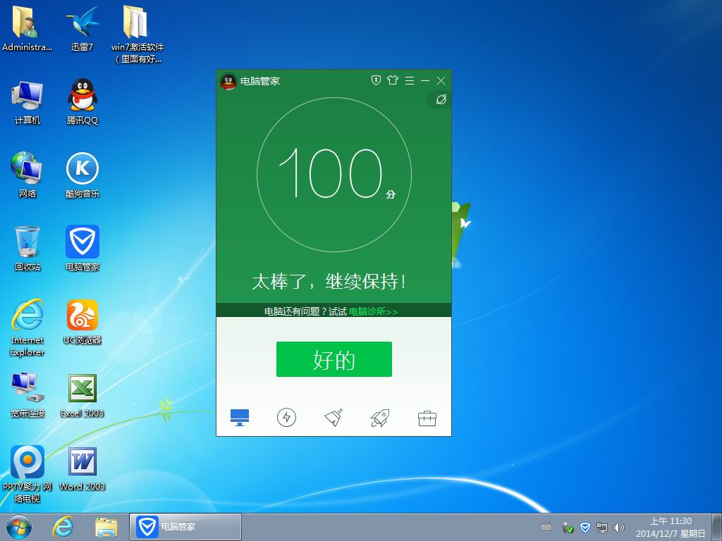Open the T-shirt skin changer
722x541 pixels.
(x=393, y=80)
